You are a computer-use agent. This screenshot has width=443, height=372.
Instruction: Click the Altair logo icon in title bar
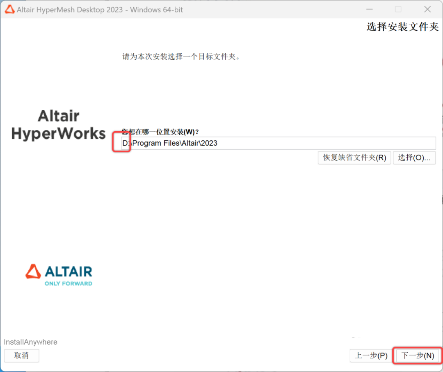pyautogui.click(x=9, y=9)
